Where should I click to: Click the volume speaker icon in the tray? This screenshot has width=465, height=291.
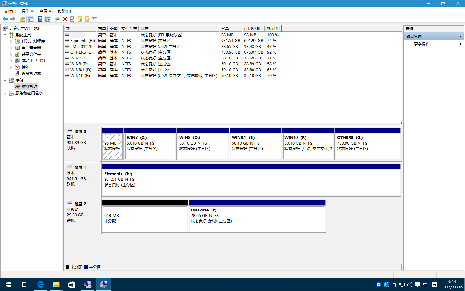410,285
